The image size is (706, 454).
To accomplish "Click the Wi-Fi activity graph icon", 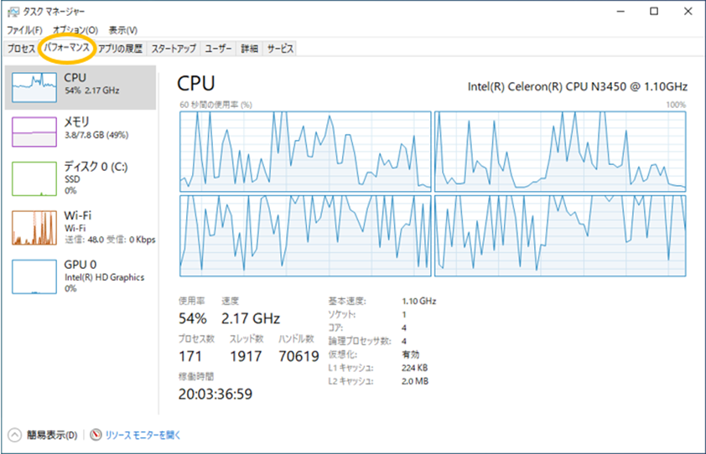I will click(x=34, y=228).
